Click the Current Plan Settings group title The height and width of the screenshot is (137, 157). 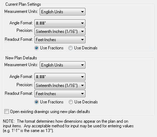[23, 4]
